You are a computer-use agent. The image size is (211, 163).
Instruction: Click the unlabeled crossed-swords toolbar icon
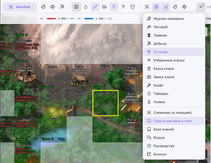[147, 7]
